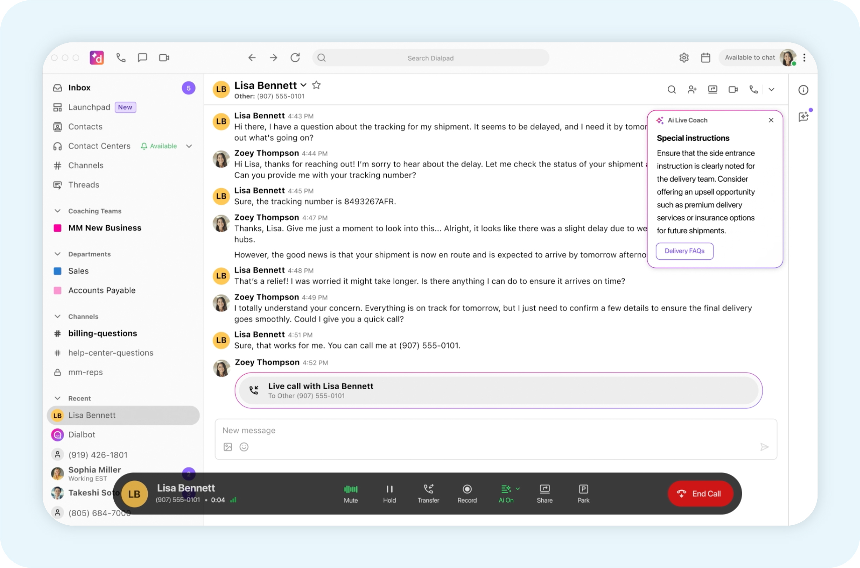Viewport: 860px width, 568px height.
Task: Share screen from call bar
Action: point(545,494)
